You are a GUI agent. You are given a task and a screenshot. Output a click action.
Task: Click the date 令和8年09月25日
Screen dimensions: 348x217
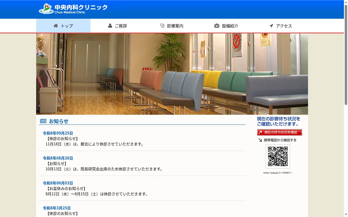58,133
